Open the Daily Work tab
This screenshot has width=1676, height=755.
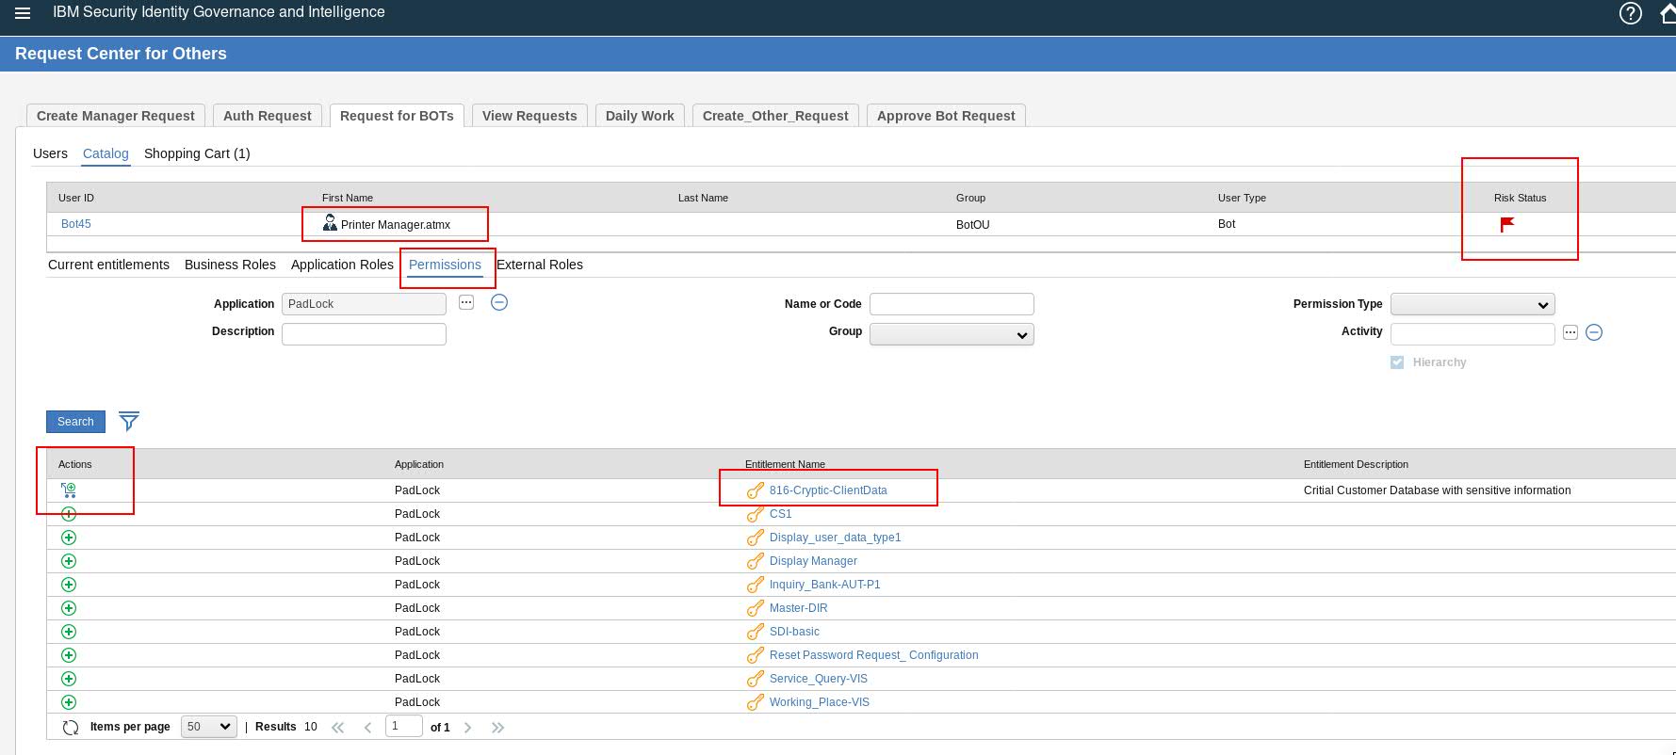640,116
